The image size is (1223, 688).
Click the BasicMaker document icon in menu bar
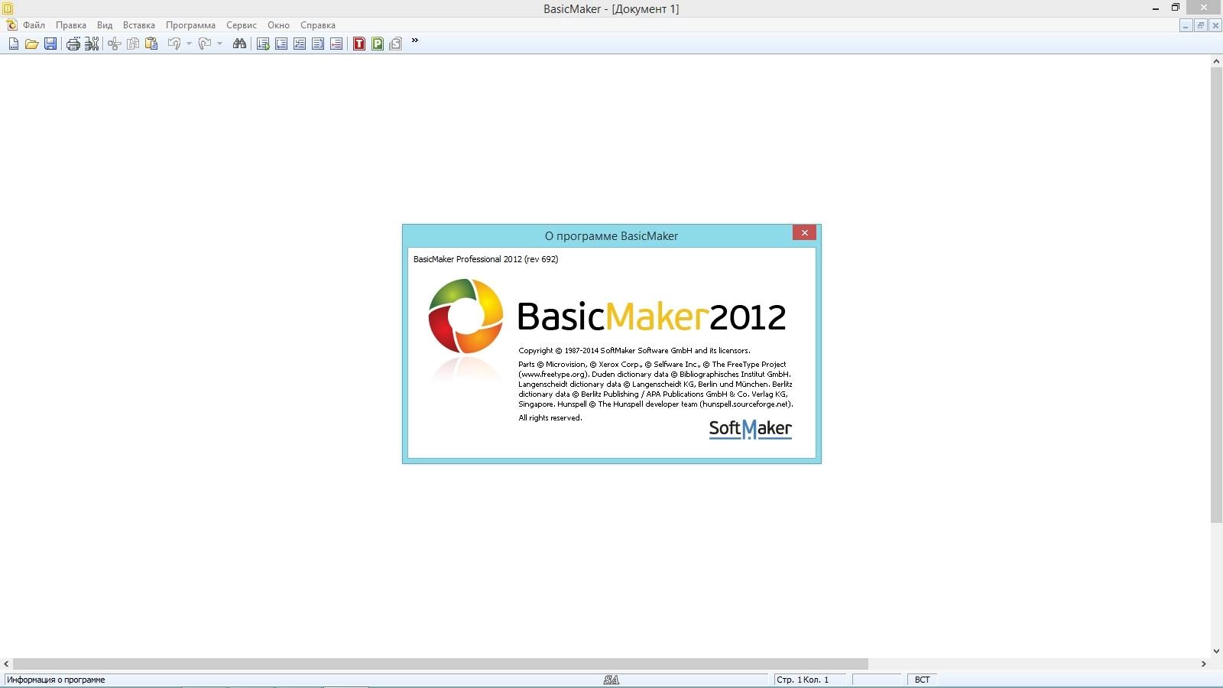(x=11, y=25)
